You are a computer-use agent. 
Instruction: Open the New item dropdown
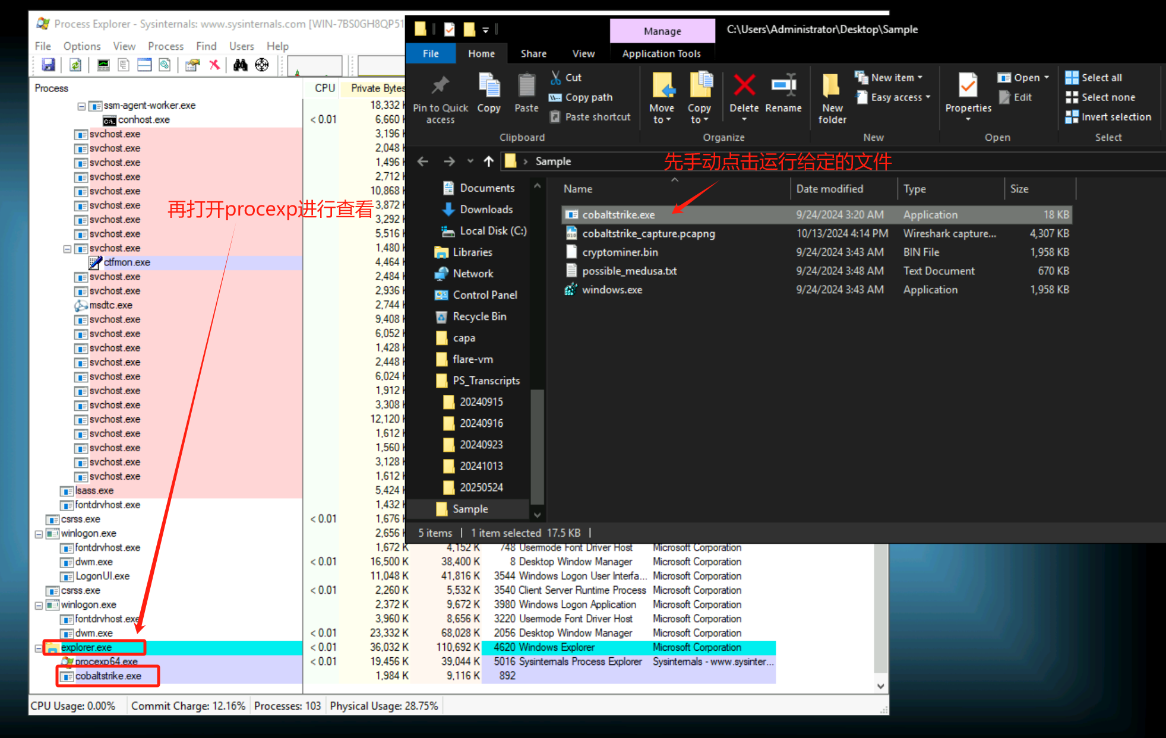896,77
